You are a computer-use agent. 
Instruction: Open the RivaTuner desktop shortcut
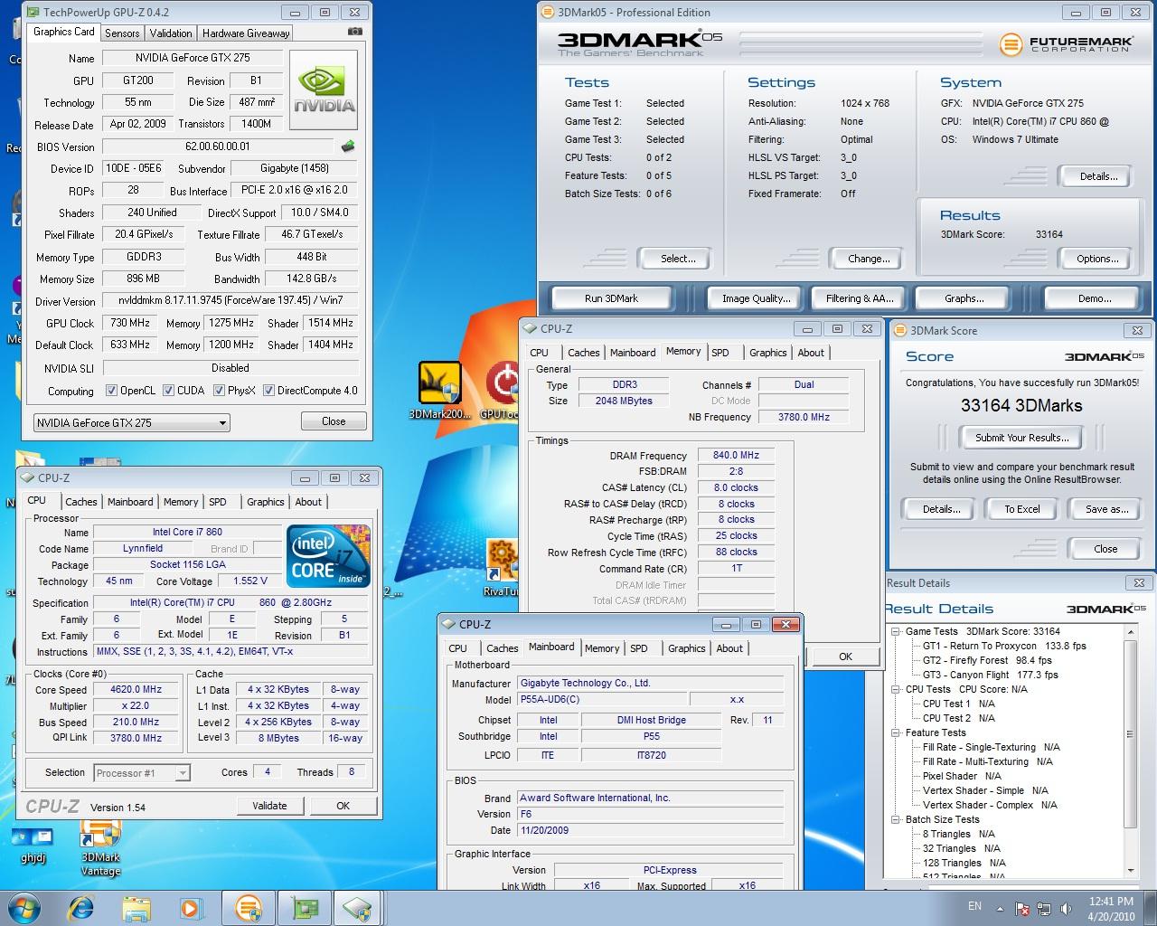click(502, 568)
